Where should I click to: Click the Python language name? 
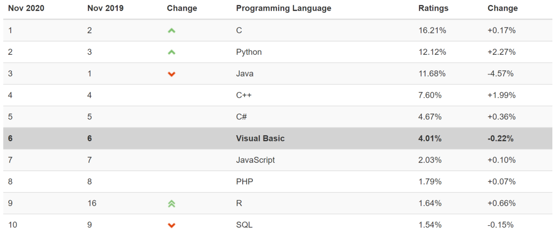[x=249, y=52]
